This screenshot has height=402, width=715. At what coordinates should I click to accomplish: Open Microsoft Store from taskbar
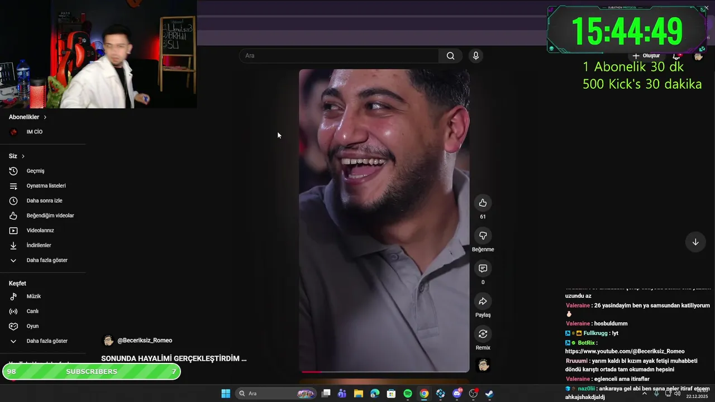[392, 394]
